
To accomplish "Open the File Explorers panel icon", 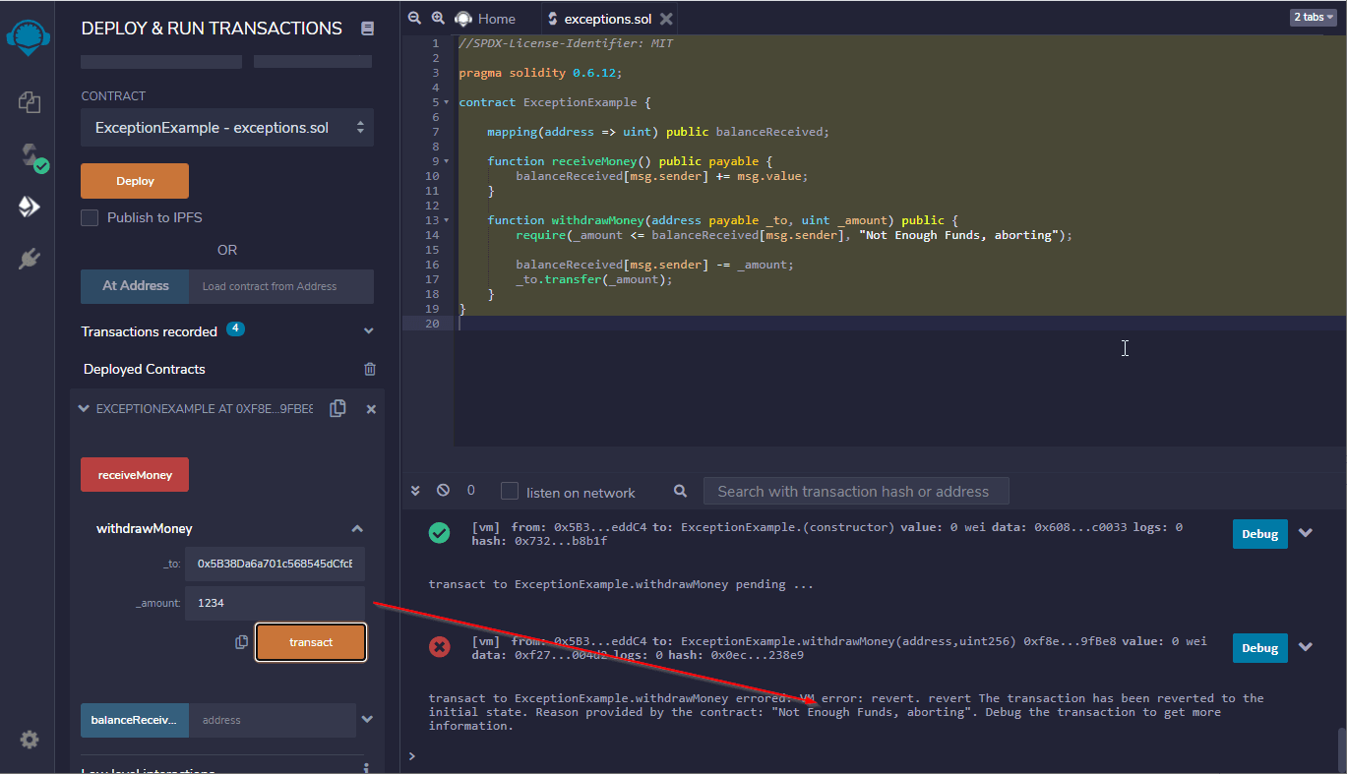I will pos(29,101).
